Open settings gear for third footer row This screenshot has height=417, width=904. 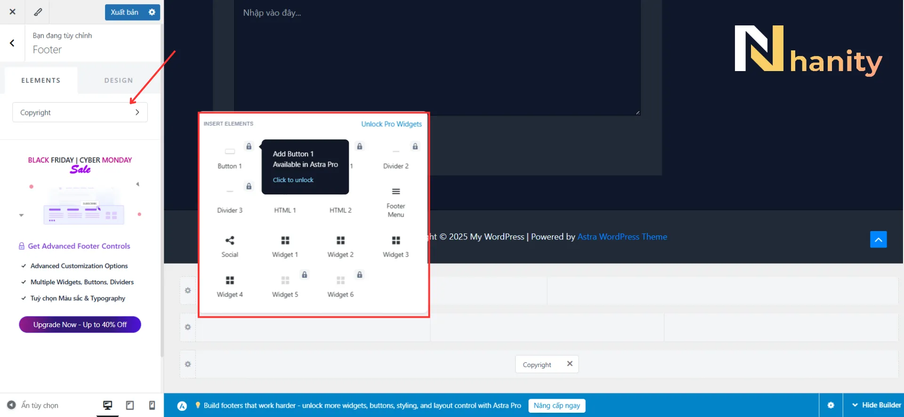[x=188, y=364]
